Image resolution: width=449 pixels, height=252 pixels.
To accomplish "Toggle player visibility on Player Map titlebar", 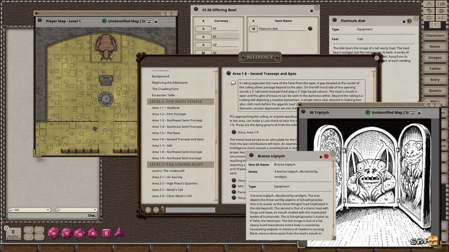I will tap(150, 21).
